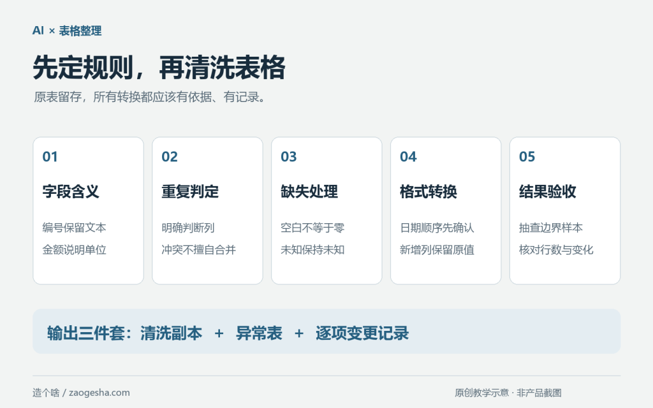Click the card heading "格式转换"
Screen dimensions: 653x408
coord(429,191)
